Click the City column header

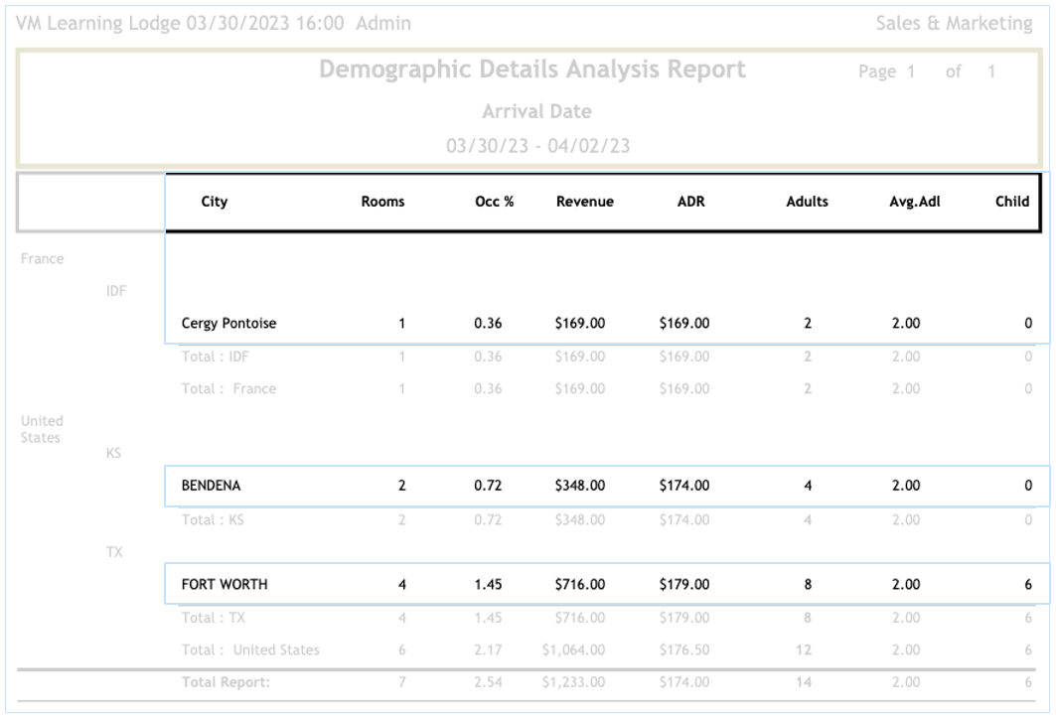coord(214,202)
